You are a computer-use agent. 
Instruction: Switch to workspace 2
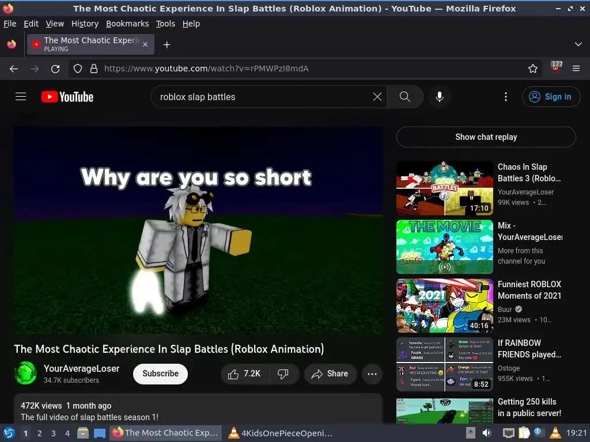pos(40,433)
